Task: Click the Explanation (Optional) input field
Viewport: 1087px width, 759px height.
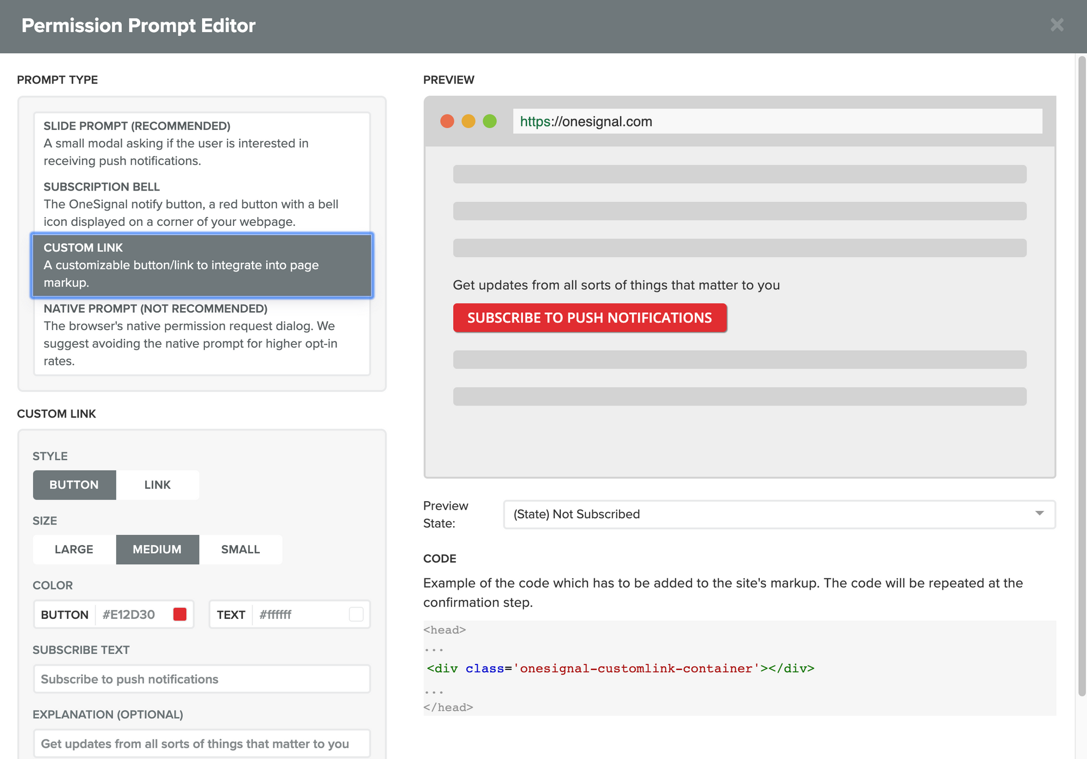Action: pyautogui.click(x=202, y=743)
